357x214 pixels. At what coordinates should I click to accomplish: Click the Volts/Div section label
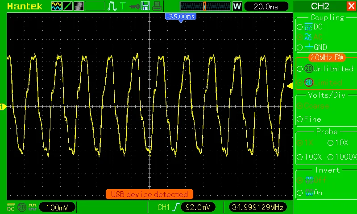pyautogui.click(x=327, y=95)
